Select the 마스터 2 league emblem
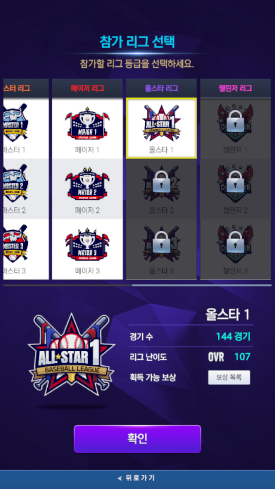The height and width of the screenshot is (489, 275). click(15, 183)
